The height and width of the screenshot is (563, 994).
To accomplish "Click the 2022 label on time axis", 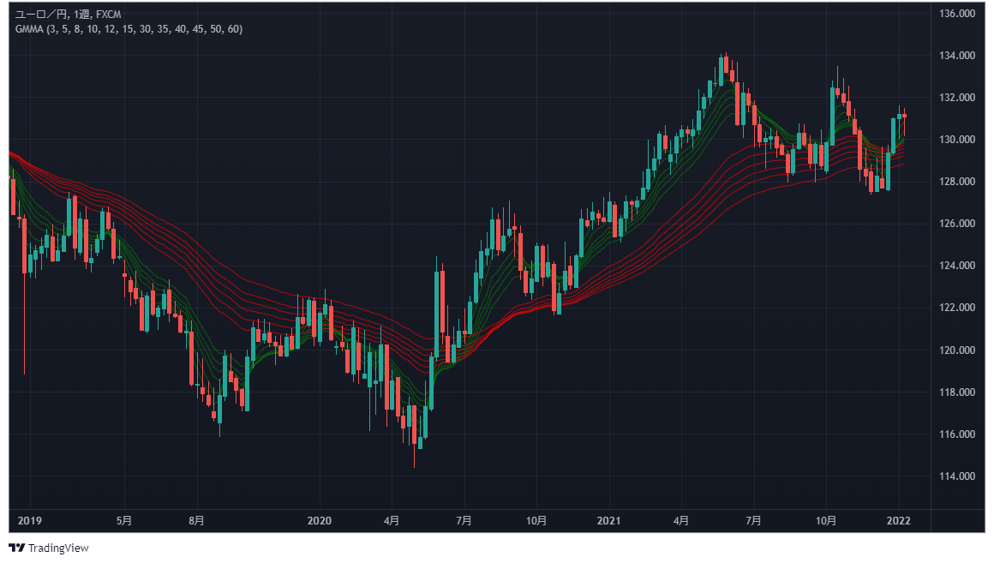I will 898,520.
